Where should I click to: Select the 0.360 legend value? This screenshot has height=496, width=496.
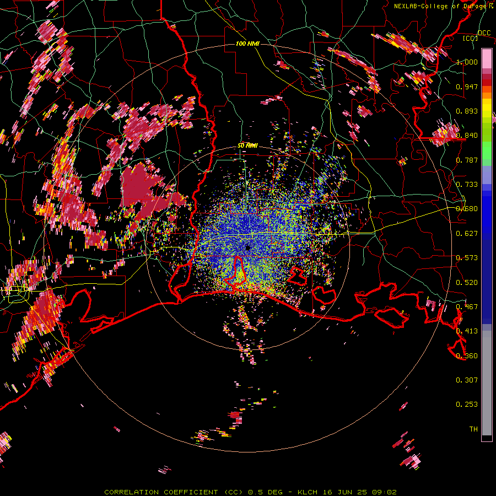coord(467,356)
